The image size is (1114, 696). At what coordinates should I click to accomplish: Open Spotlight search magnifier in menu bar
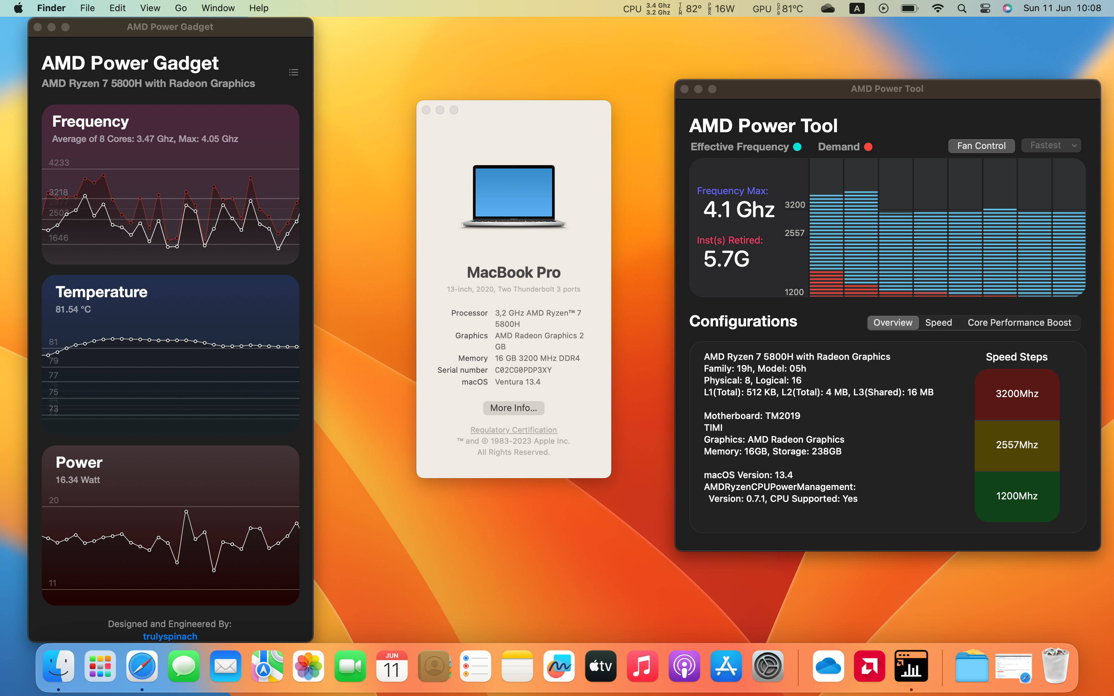coord(962,8)
